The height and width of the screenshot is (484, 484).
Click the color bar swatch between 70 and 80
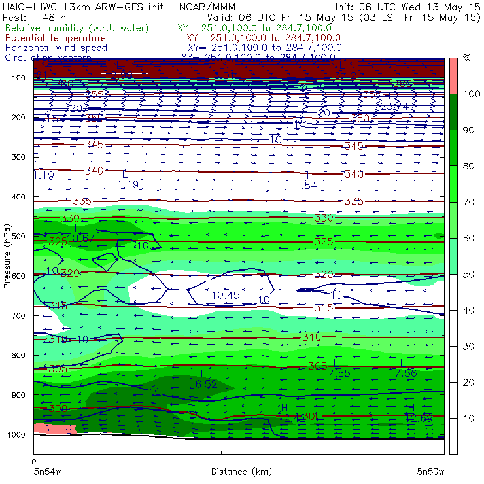(453, 184)
